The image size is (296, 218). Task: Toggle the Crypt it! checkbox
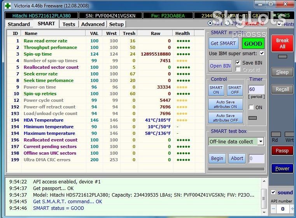click(238, 70)
